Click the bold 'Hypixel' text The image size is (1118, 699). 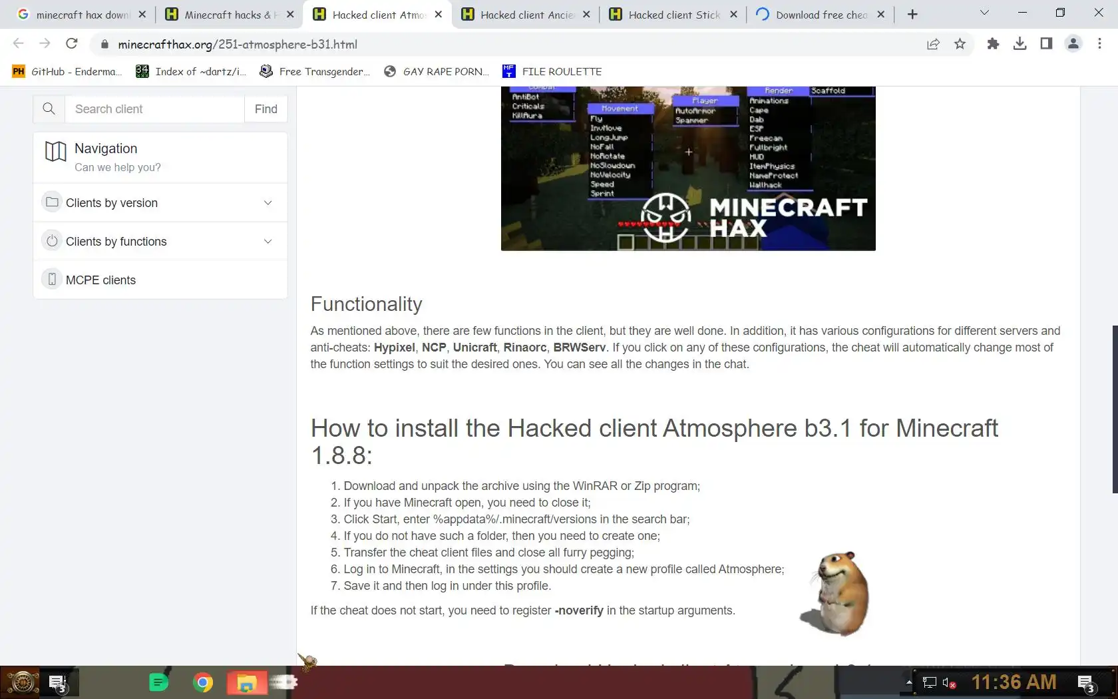394,348
